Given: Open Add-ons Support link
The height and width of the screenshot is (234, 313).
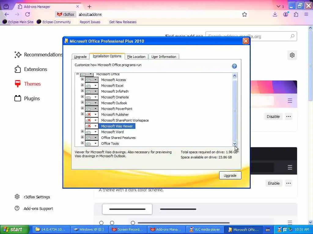Looking at the screenshot, I should (34, 208).
